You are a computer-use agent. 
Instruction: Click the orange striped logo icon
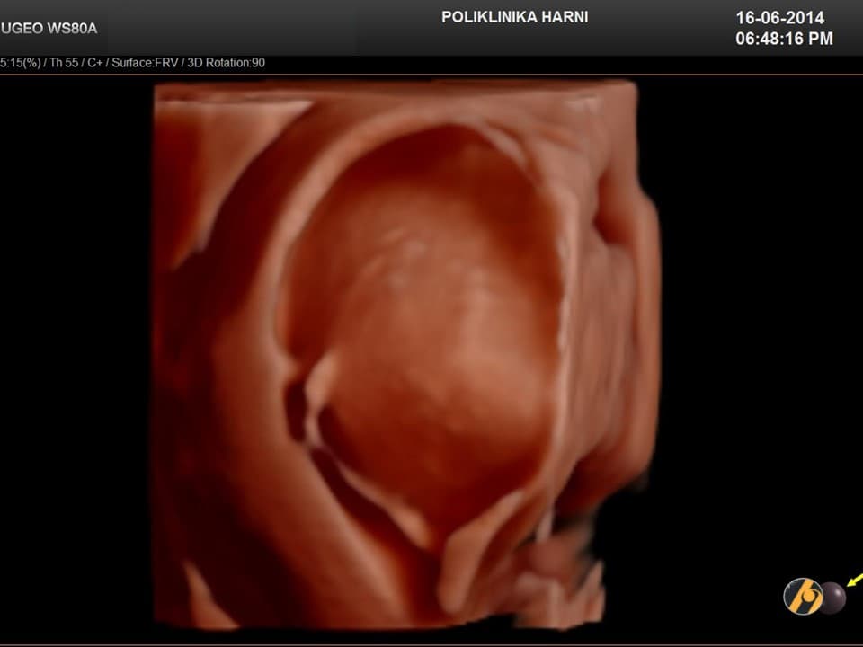pos(802,597)
